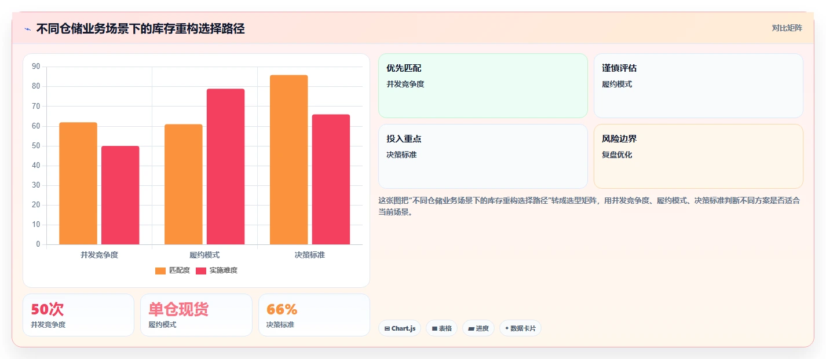
Task: Click the 实施难度 legend label text
Action: pyautogui.click(x=224, y=270)
